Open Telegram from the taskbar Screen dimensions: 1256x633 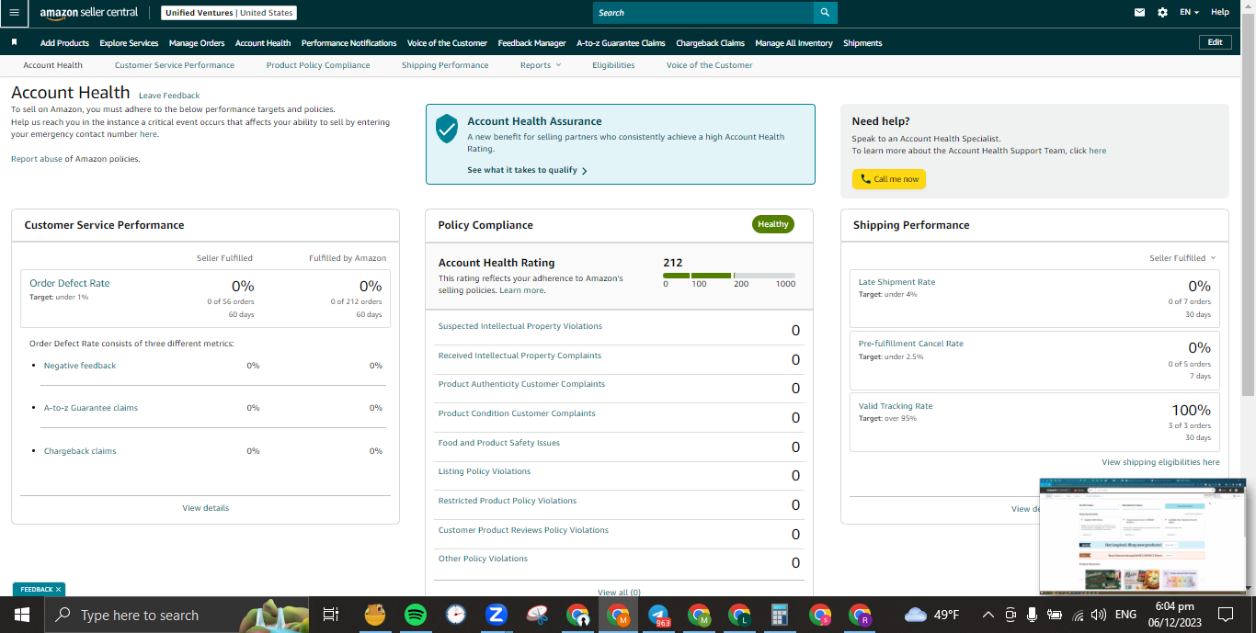coord(658,615)
